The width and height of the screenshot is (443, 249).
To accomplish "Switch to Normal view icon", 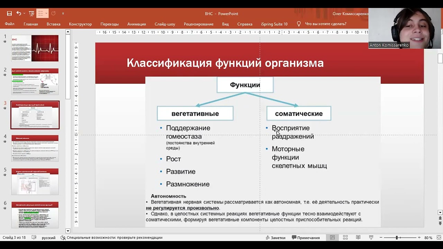I will click(332, 238).
